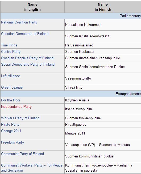Go to the Green League link

[x=12, y=88]
